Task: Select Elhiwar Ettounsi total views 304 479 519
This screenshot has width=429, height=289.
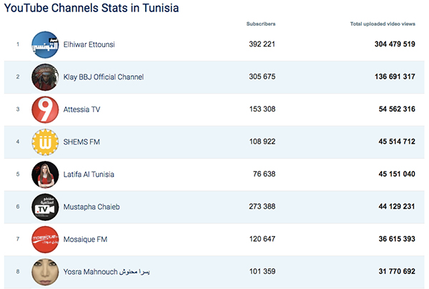Action: [x=395, y=44]
